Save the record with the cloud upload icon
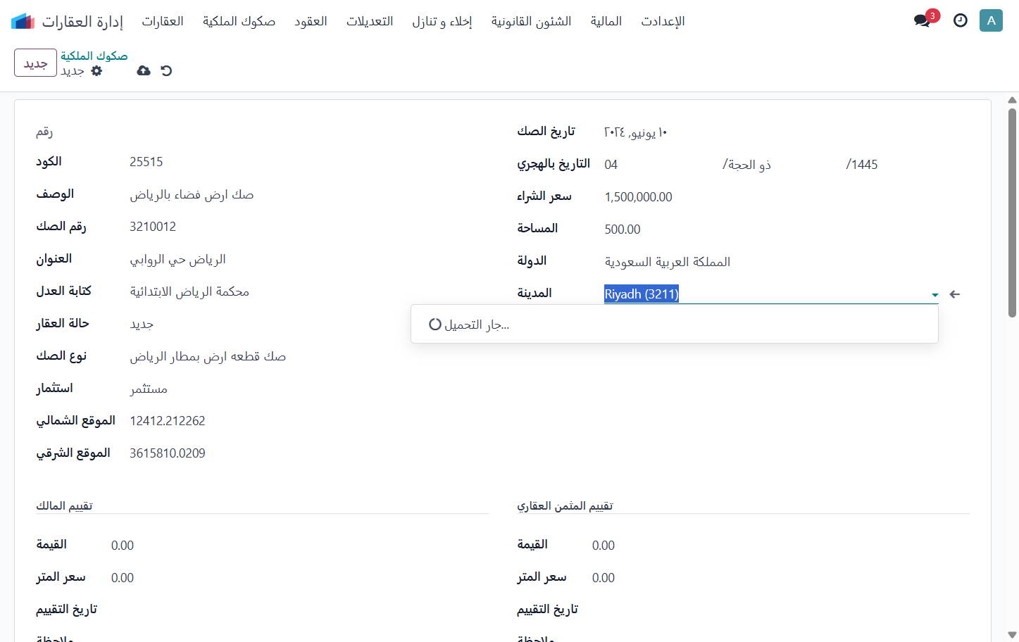1019x642 pixels. click(x=144, y=70)
